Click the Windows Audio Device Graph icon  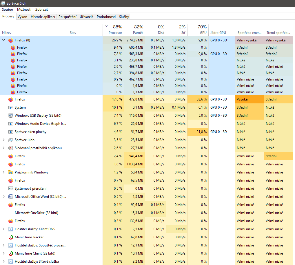pyautogui.click(x=11, y=124)
